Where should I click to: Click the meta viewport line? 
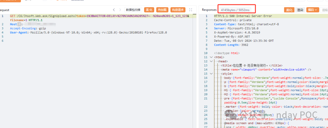tap(266, 69)
